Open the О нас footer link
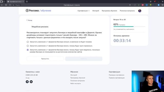This screenshot has height=92, width=164. (x=28, y=78)
